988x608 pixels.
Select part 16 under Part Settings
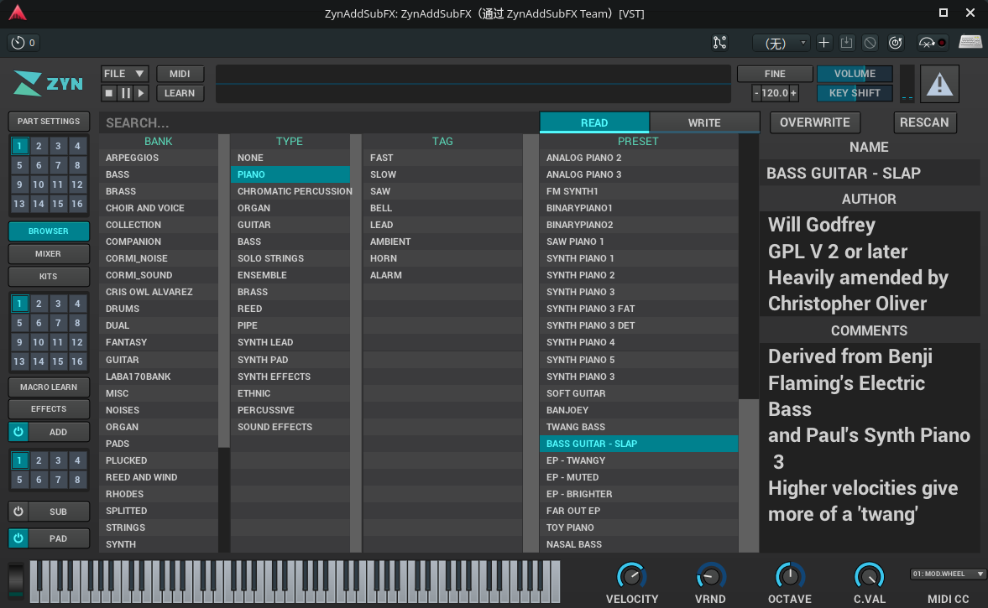click(77, 204)
